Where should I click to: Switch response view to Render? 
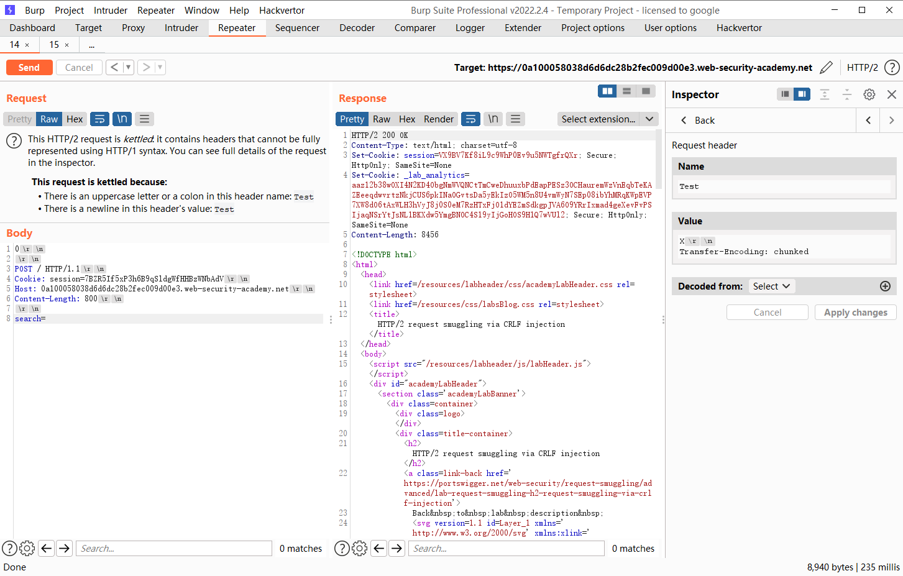tap(439, 119)
